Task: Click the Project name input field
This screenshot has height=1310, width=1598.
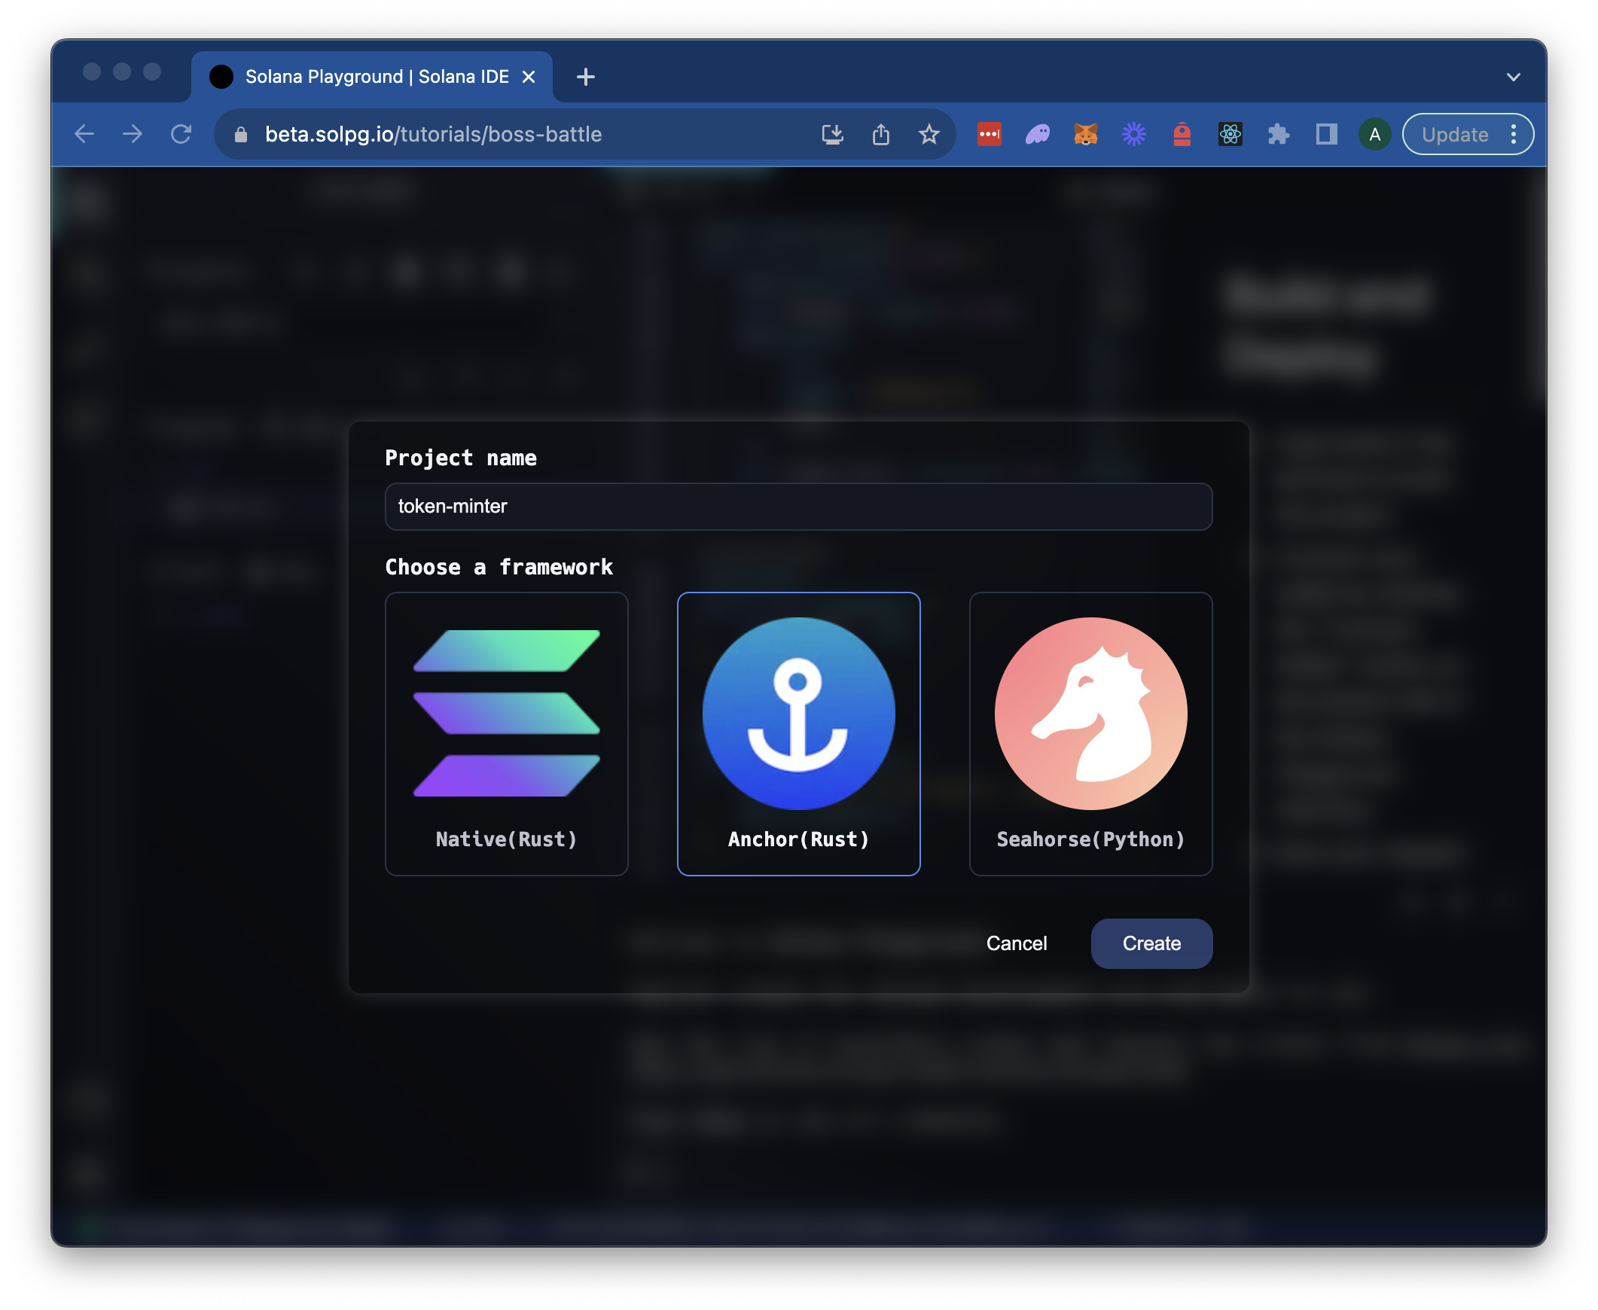Action: (x=798, y=507)
